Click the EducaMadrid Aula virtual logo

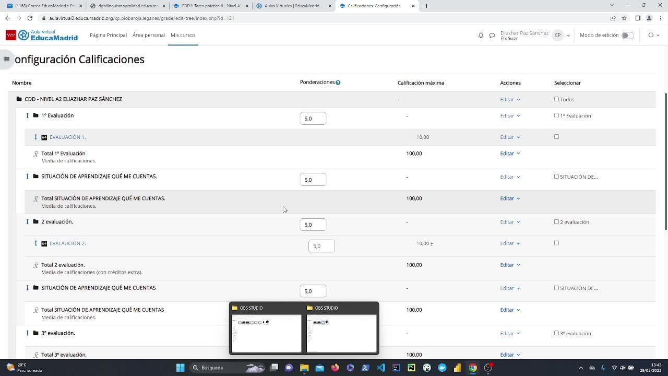(x=42, y=35)
